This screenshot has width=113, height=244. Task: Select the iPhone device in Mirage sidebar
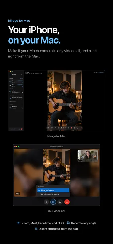coord(16,81)
